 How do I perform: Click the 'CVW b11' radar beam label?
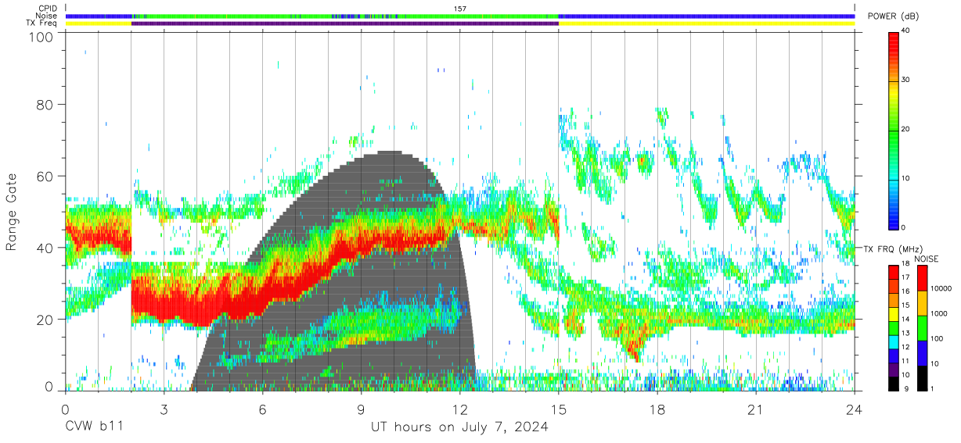click(x=94, y=427)
